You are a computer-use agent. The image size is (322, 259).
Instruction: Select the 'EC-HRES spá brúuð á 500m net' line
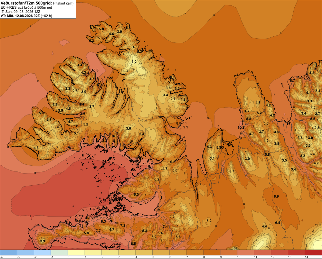coord(26,8)
